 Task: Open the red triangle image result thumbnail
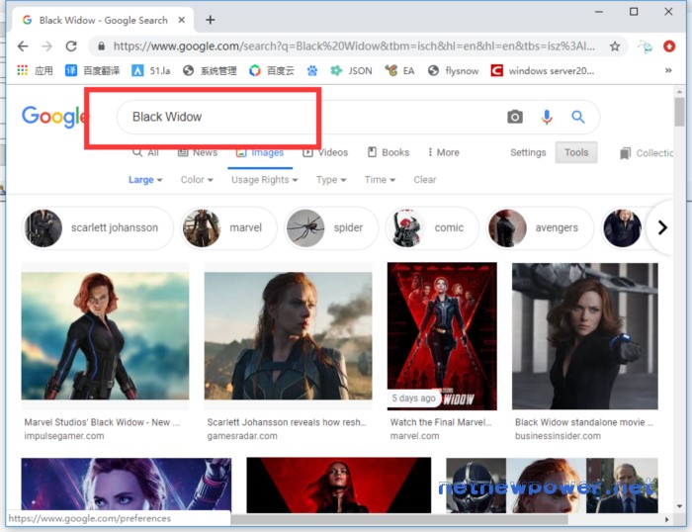338,486
